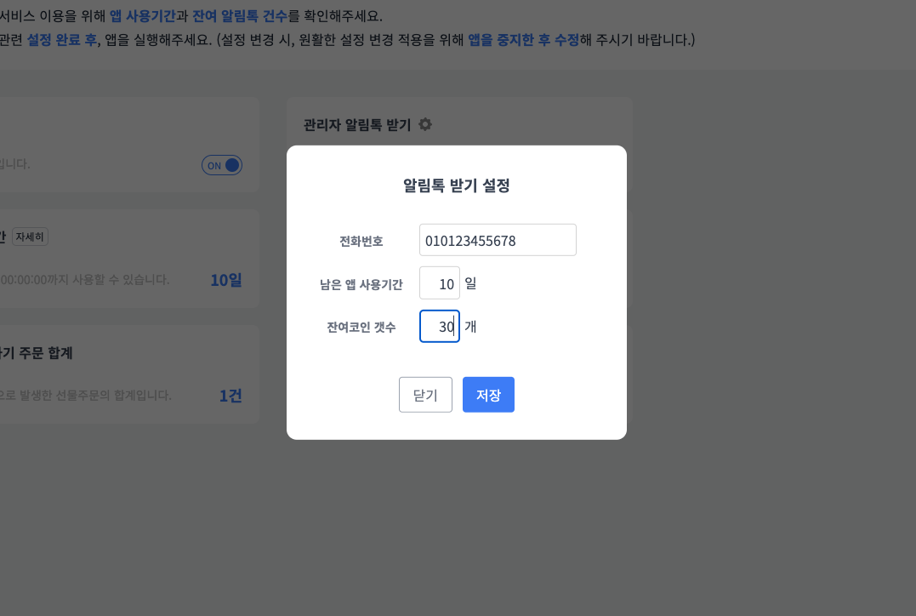Select the 1건 order count value
Image resolution: width=916 pixels, height=616 pixels.
tap(230, 396)
